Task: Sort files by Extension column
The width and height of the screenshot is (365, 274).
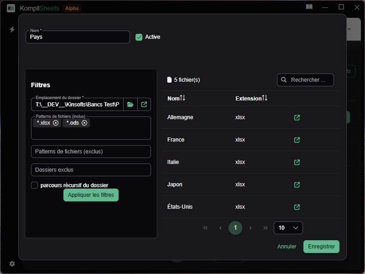Action: coord(251,98)
